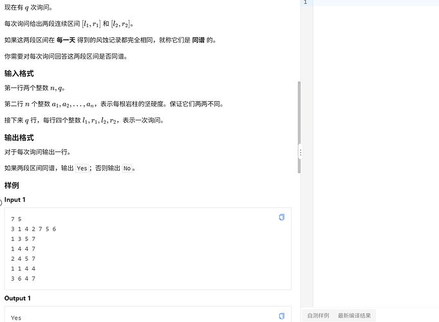Click sample line '2 4 5 7'
This screenshot has width=439, height=322.
point(23,259)
